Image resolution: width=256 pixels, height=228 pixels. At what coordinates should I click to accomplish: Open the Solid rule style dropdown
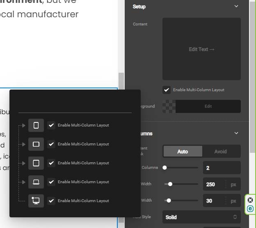click(201, 217)
